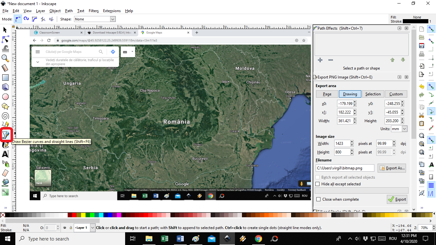Select the Spiral tool
436x245 pixels.
[x=5, y=116]
